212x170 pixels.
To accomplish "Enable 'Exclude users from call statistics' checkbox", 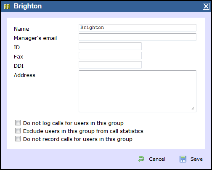I will coord(18,131).
